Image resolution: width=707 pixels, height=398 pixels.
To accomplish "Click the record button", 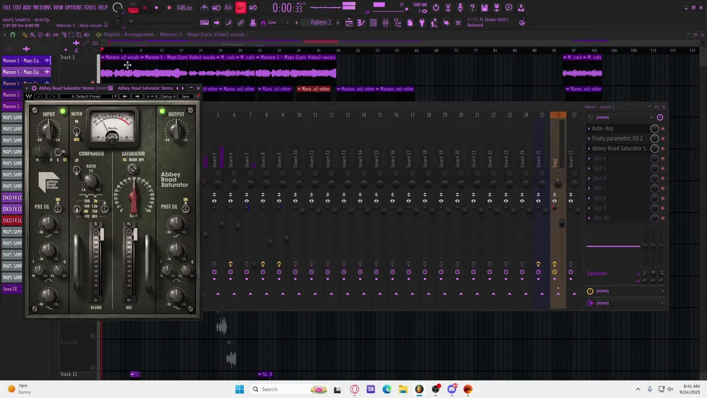I will coord(169,8).
